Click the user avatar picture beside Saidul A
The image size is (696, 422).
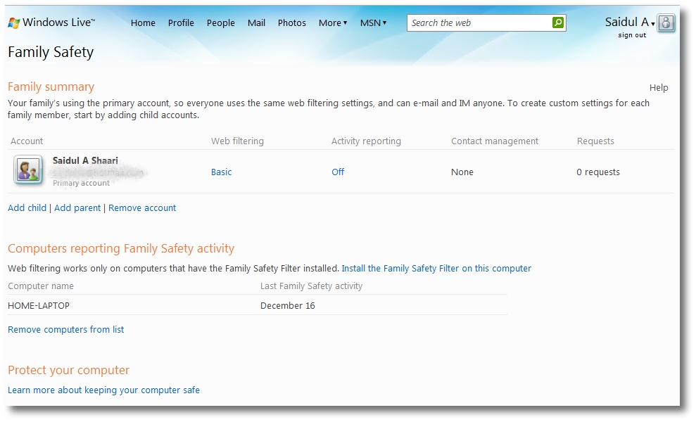(x=666, y=23)
